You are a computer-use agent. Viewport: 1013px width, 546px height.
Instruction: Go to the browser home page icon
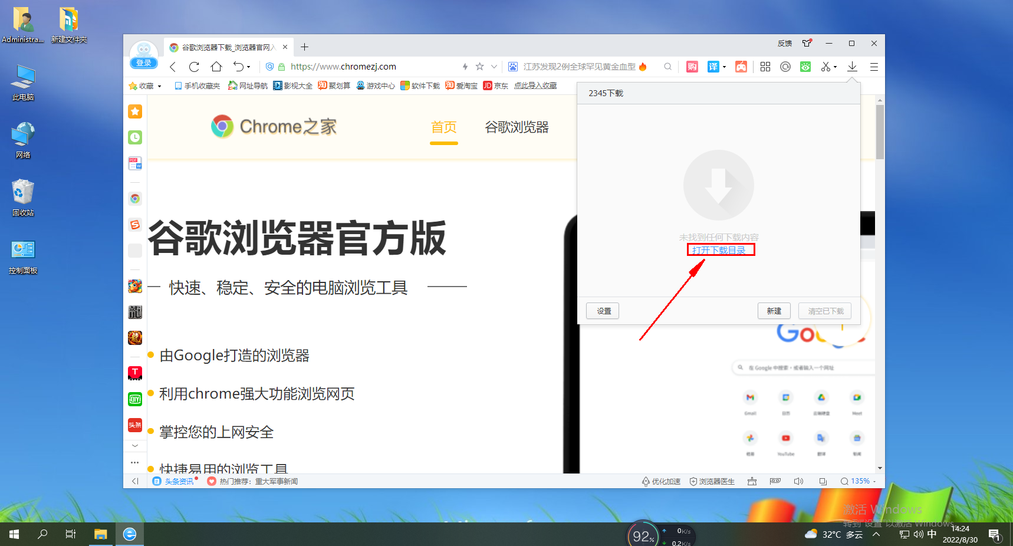pos(216,67)
